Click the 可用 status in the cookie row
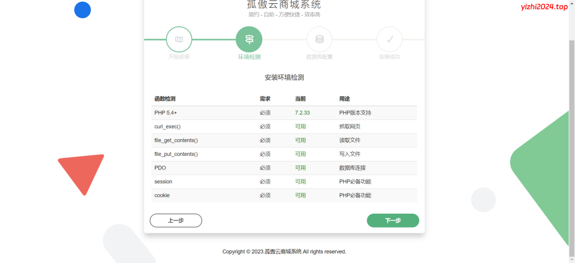 pos(300,195)
